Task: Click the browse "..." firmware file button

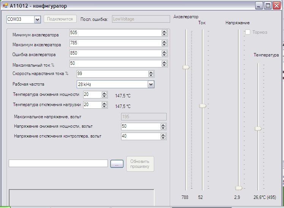Action: (117, 164)
